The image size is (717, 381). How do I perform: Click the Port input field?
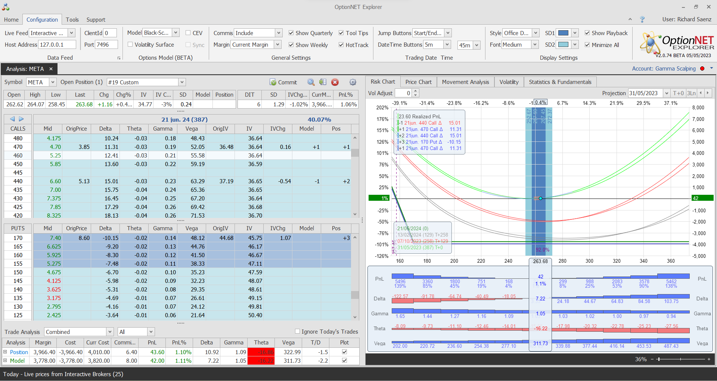pos(106,45)
